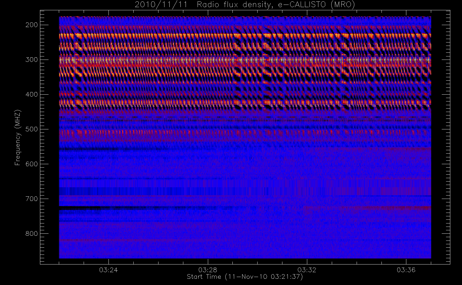Screen dimensions: 462x285
Task: Select the 200 MHz frequency label
Action: 31,25
